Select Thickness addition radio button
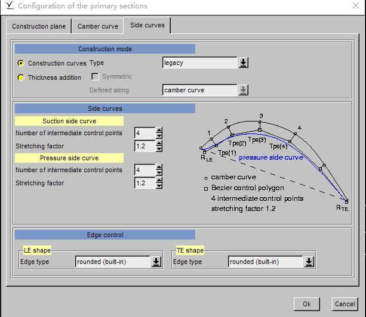The width and height of the screenshot is (366, 317). coord(21,77)
